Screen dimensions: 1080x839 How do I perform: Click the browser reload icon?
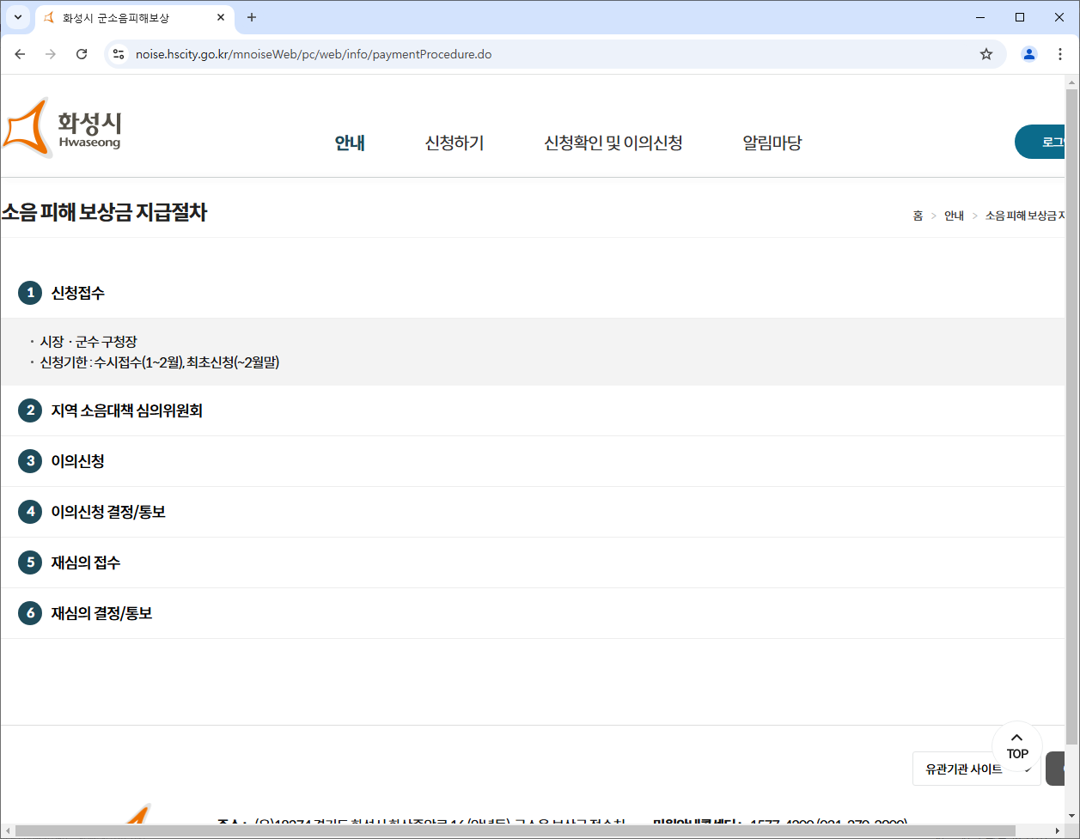tap(82, 53)
